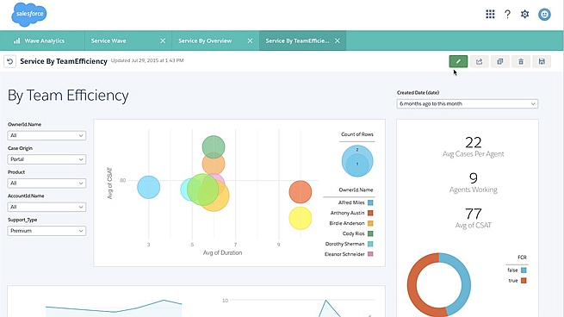Click the Salesforce cloud logo
564x317 pixels.
[29, 15]
